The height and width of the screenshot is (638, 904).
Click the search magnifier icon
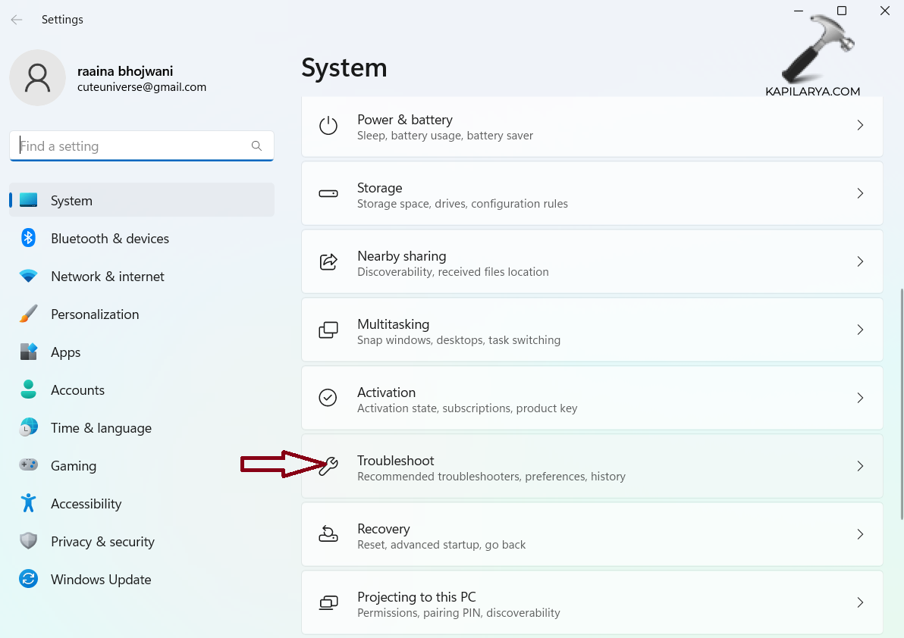pyautogui.click(x=256, y=146)
